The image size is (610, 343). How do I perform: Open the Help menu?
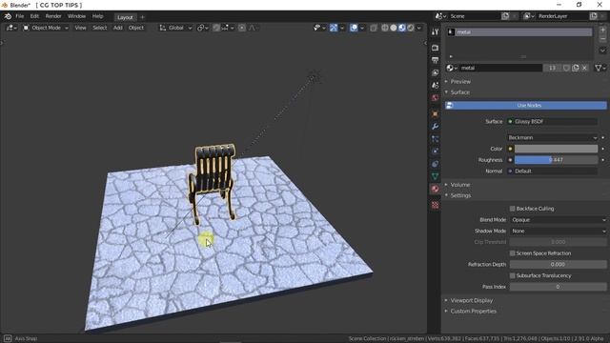pyautogui.click(x=97, y=16)
